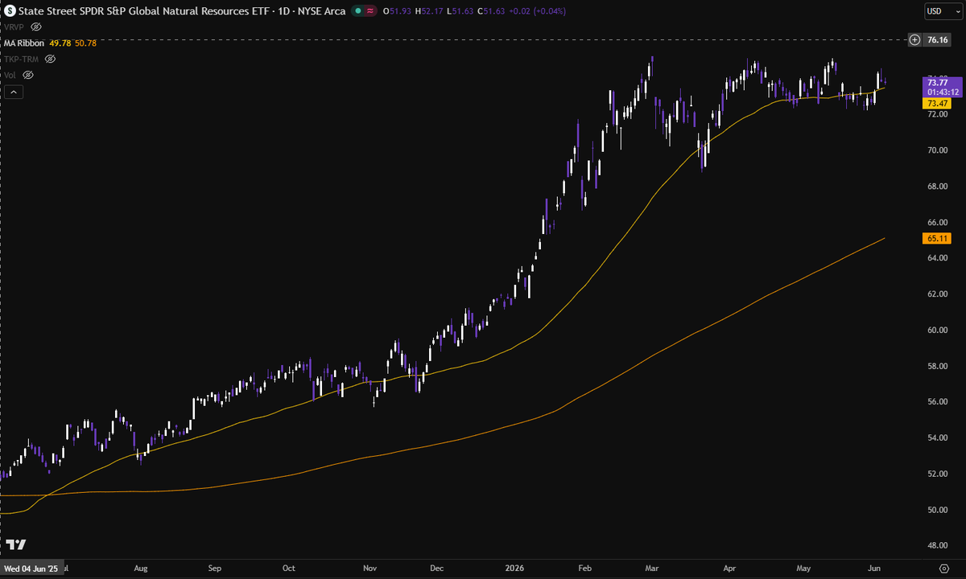
Task: Click the Oct label on time axis
Action: [x=288, y=569]
